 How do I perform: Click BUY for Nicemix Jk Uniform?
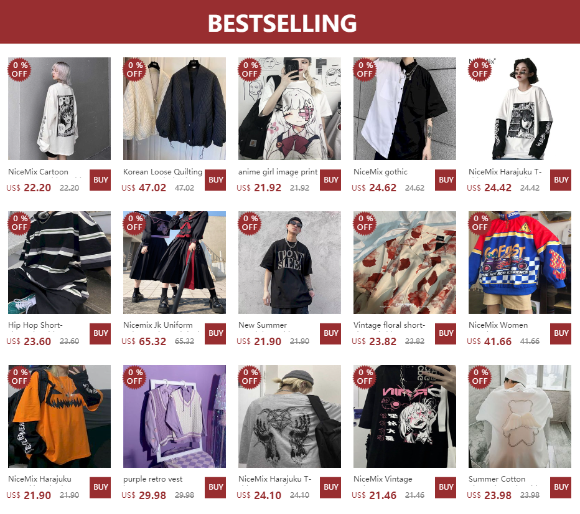[215, 333]
